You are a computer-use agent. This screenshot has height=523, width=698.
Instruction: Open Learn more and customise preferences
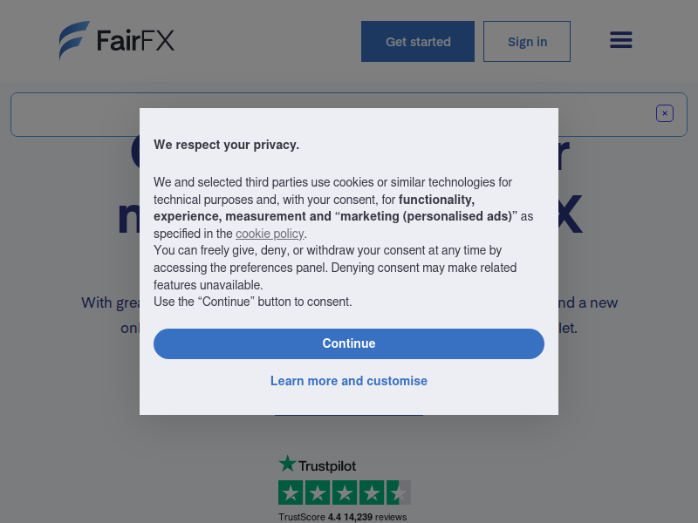tap(348, 381)
